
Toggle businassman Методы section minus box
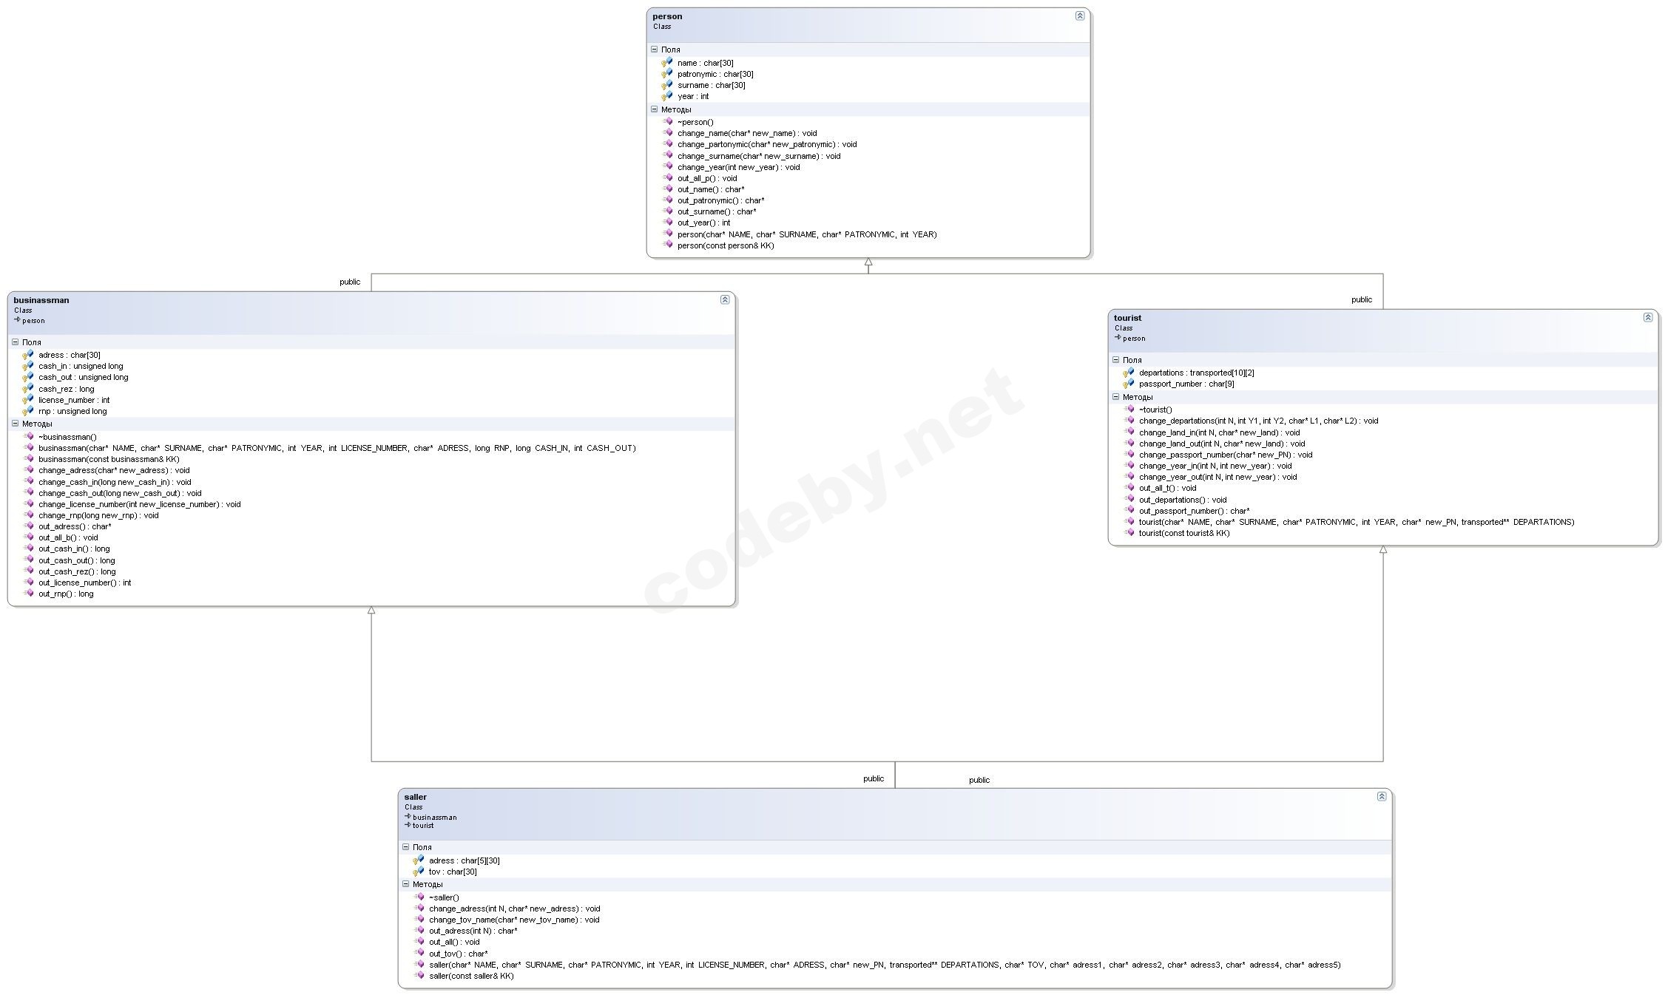(x=15, y=424)
